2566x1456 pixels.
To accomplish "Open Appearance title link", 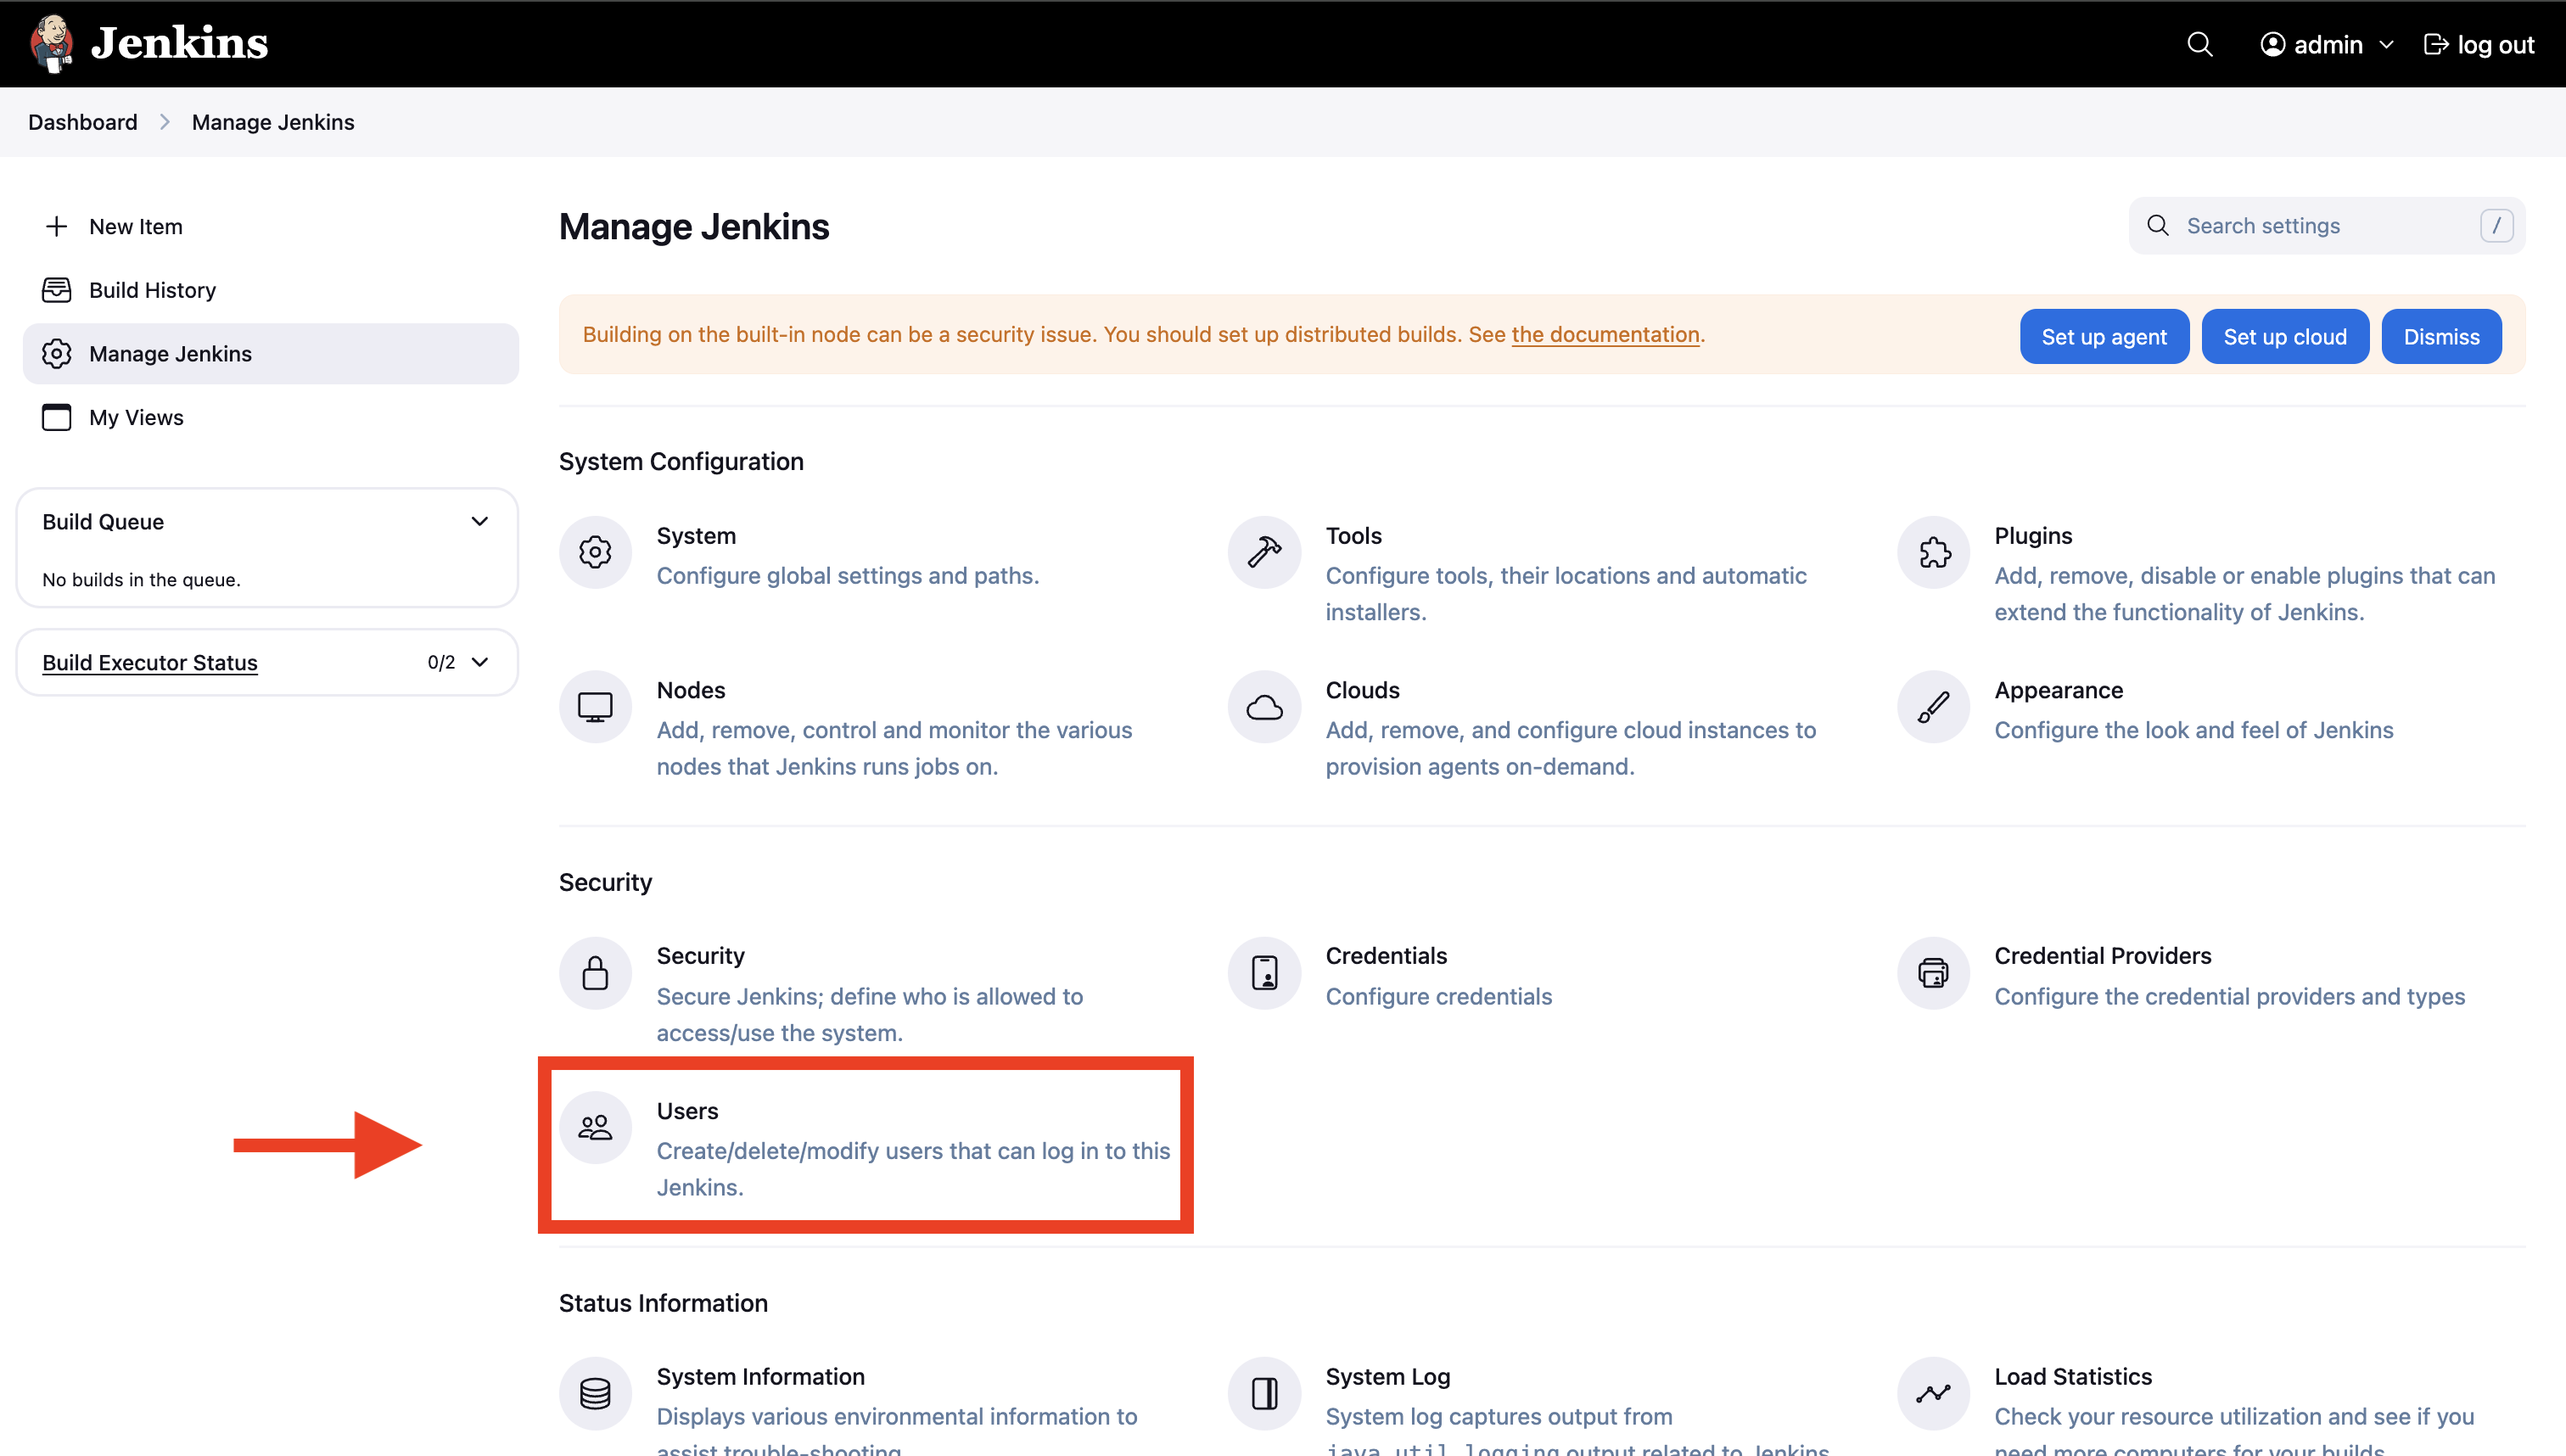I will point(2058,690).
